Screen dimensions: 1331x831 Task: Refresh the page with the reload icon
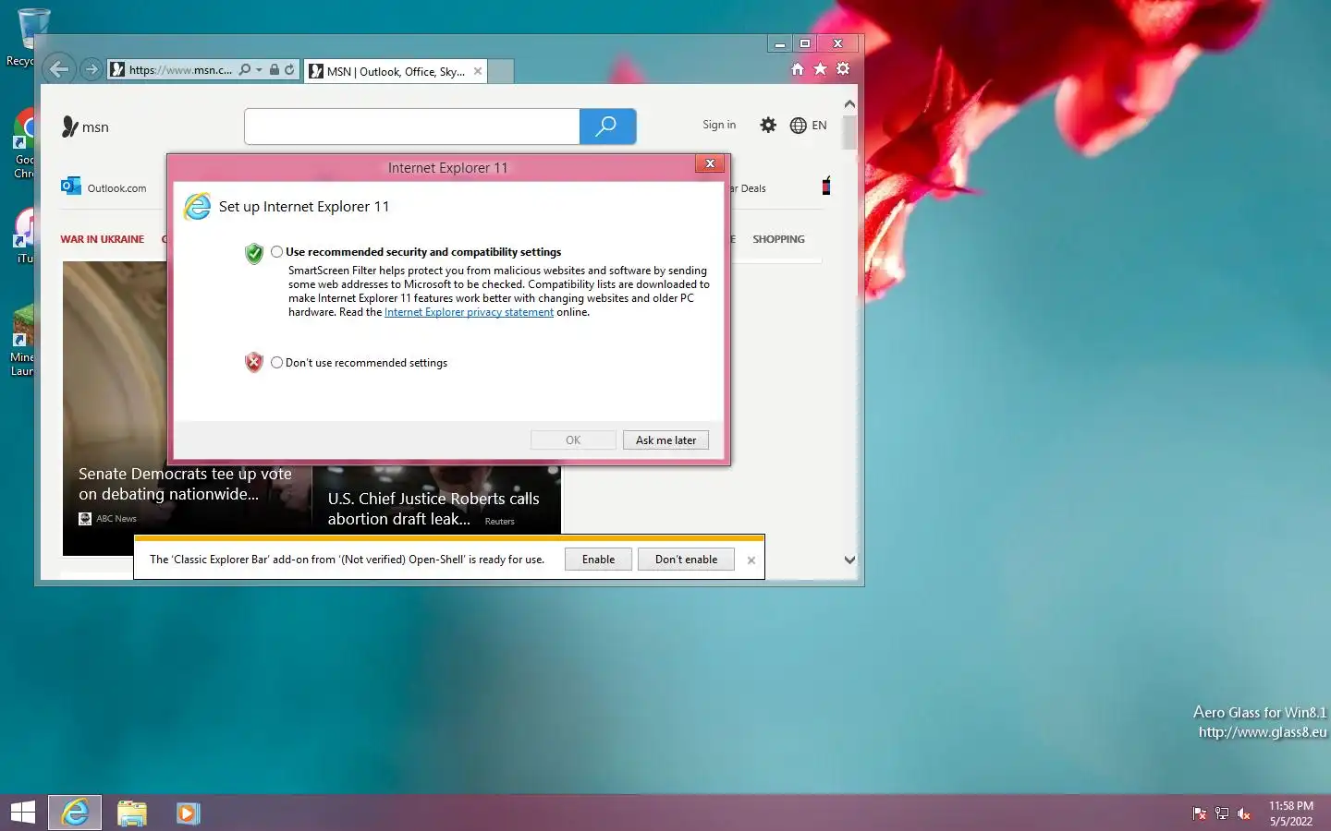(x=289, y=69)
